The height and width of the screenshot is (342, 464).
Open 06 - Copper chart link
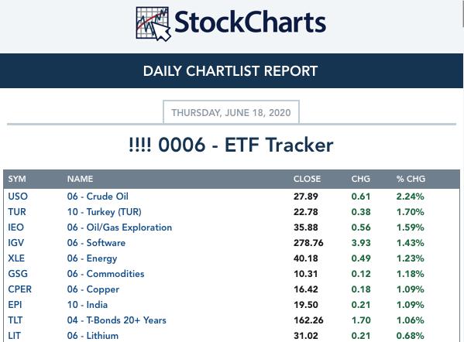[x=93, y=289]
